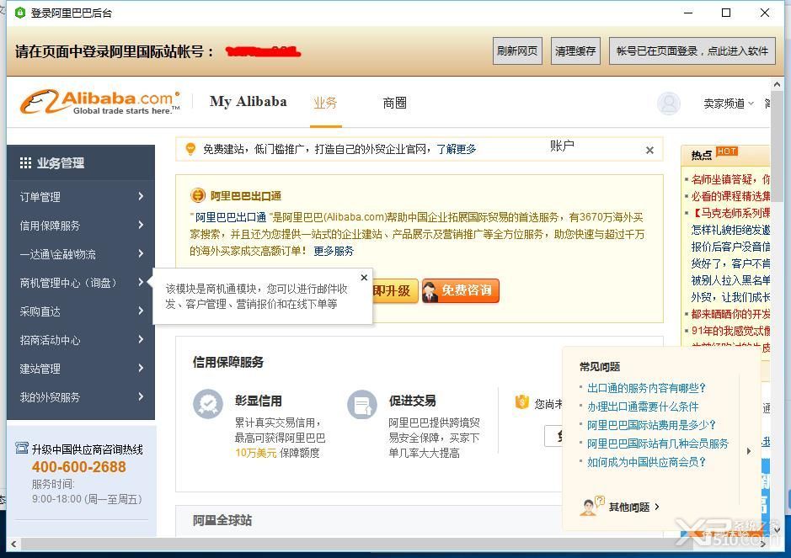
Task: Select the 业务 tab
Action: pos(325,103)
